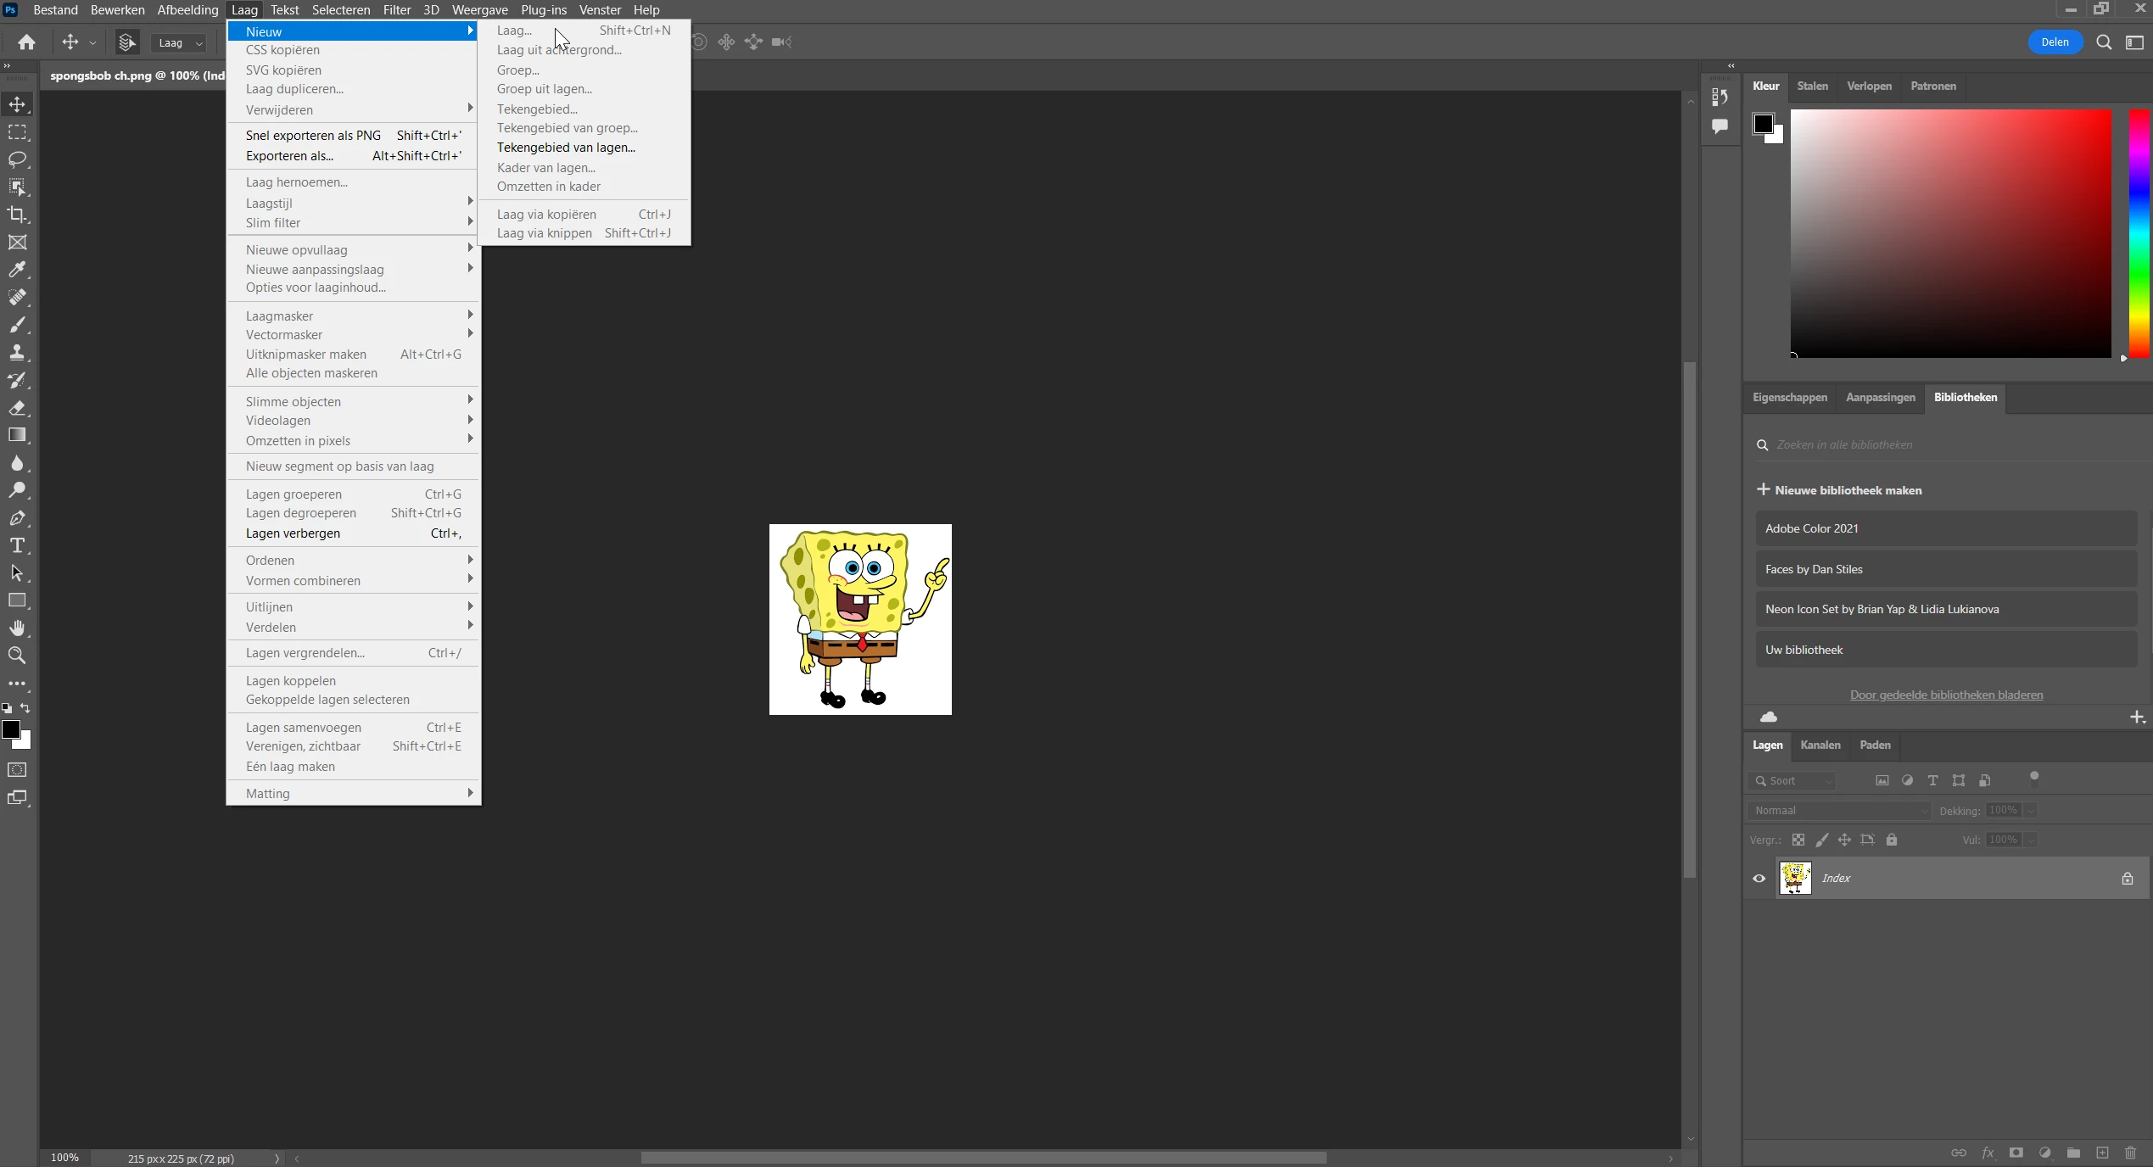Click the blue Delen button
The width and height of the screenshot is (2153, 1167).
click(2054, 42)
